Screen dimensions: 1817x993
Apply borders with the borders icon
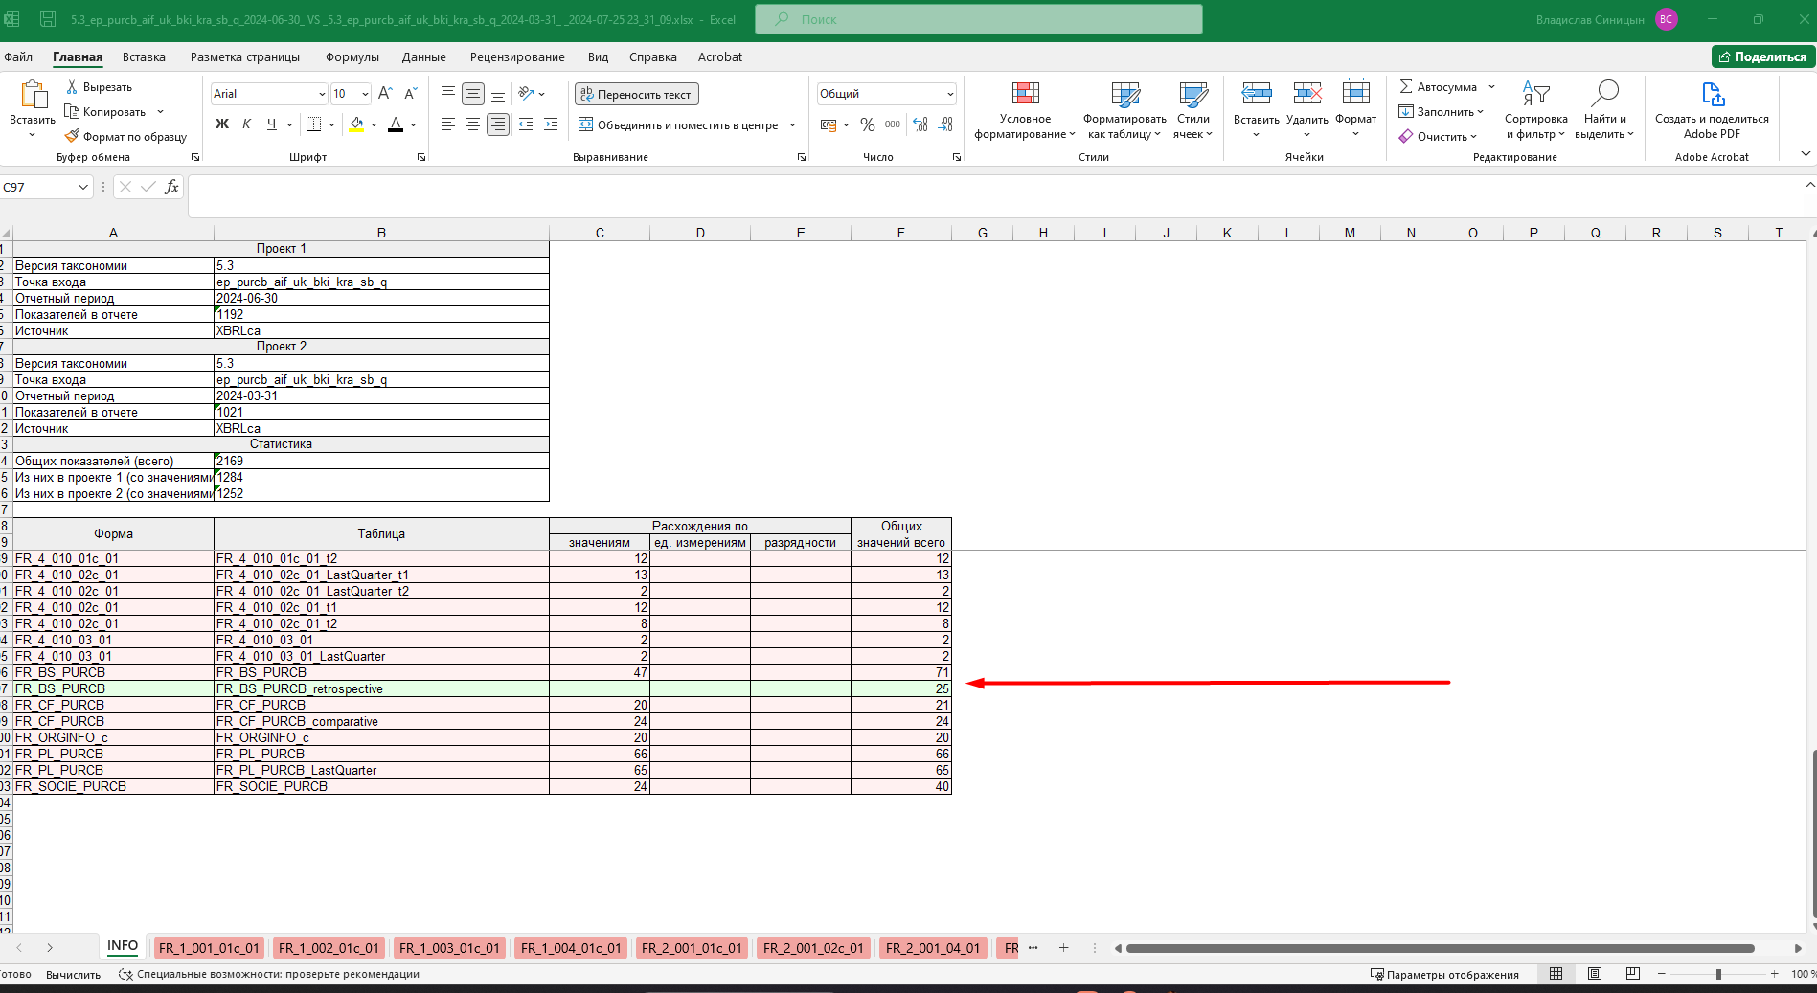313,124
